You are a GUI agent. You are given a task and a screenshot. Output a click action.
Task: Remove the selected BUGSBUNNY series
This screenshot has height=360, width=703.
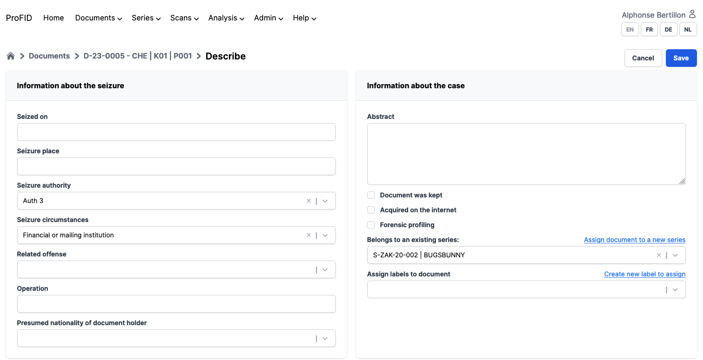pos(658,255)
